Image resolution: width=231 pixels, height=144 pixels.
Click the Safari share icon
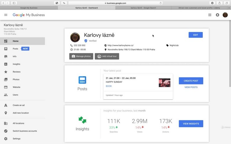coord(219,3)
